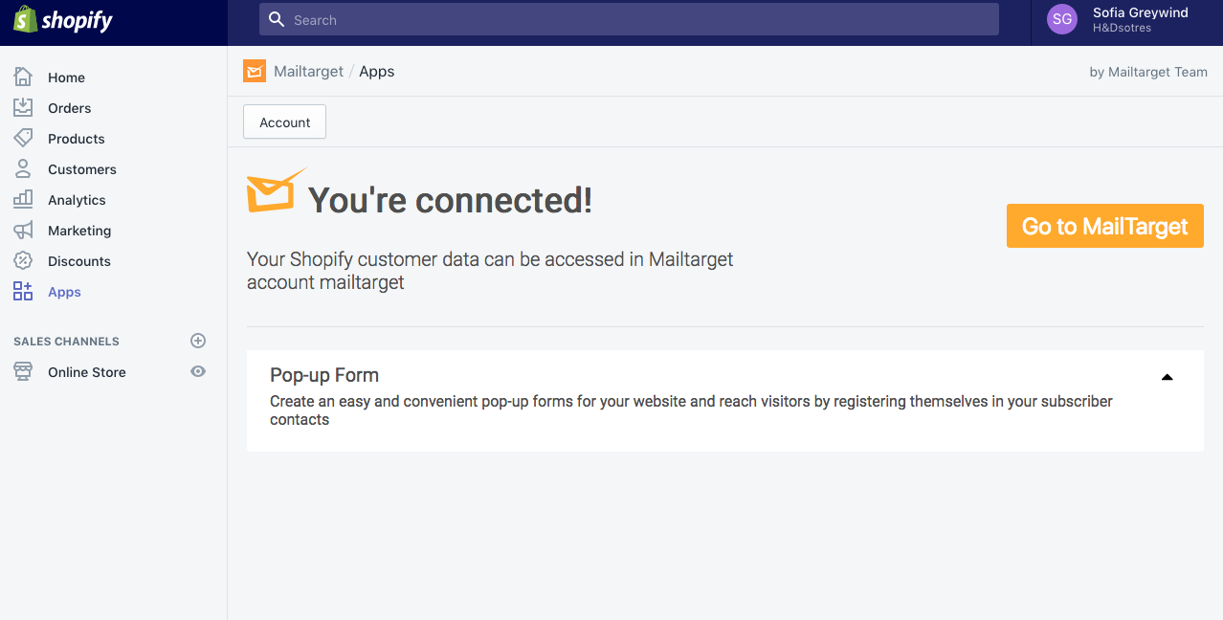Click the Shopify logo

point(63,20)
